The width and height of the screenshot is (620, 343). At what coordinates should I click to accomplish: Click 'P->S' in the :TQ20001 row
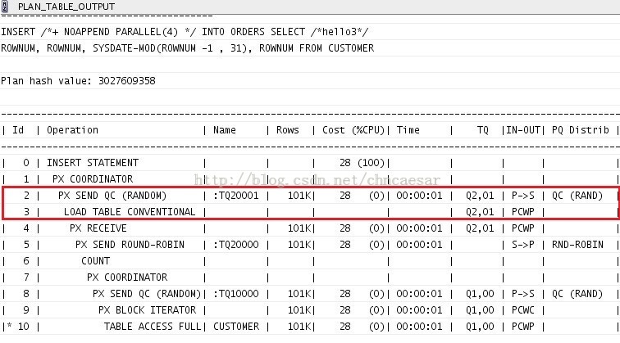click(x=522, y=196)
